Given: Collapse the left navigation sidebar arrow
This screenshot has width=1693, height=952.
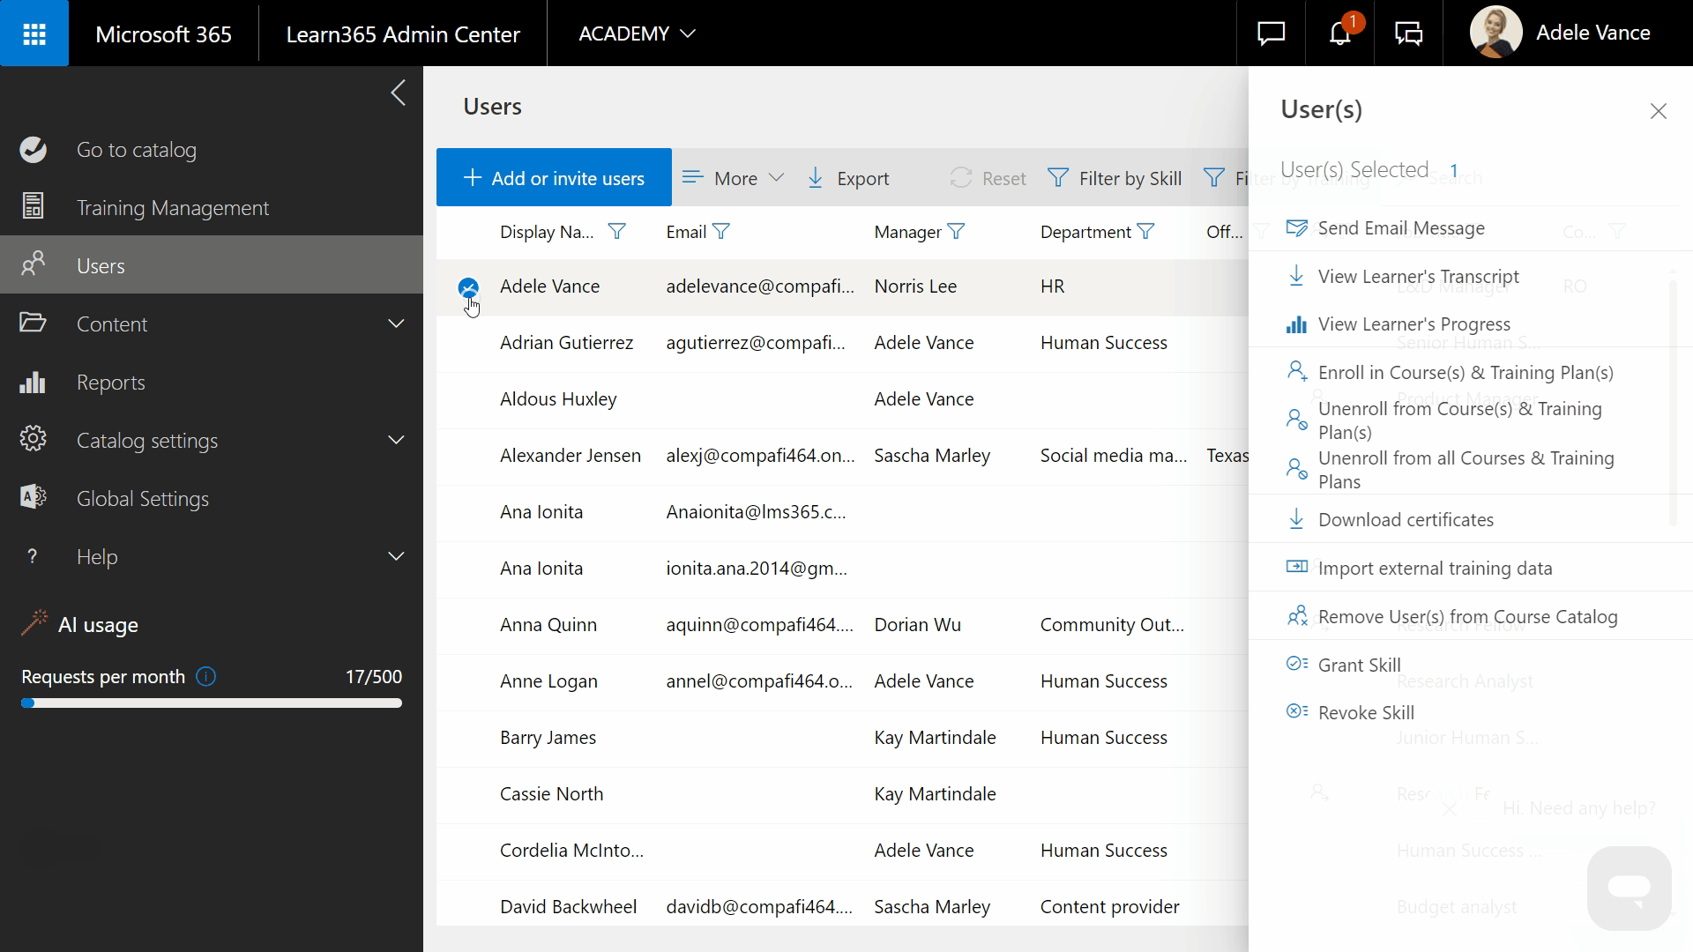Looking at the screenshot, I should [x=399, y=93].
